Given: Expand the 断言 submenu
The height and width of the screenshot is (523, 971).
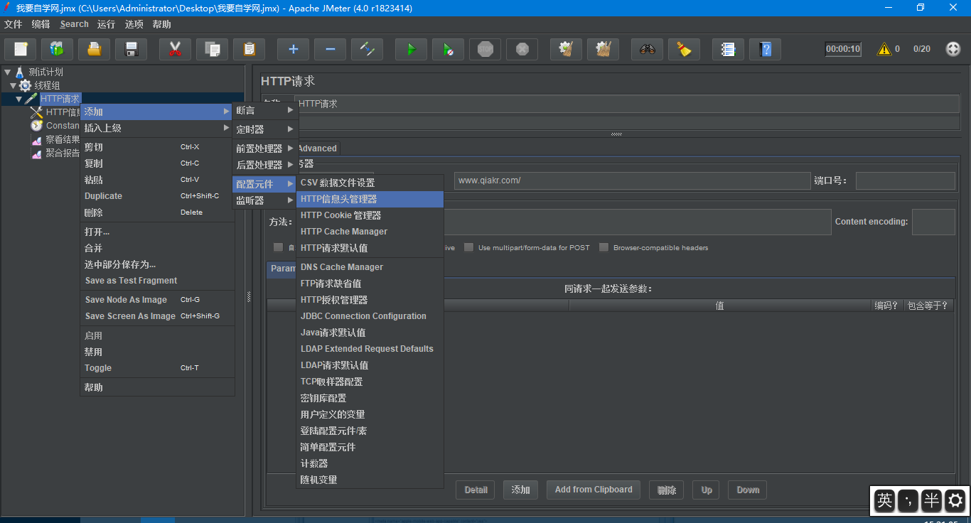Looking at the screenshot, I should click(265, 110).
